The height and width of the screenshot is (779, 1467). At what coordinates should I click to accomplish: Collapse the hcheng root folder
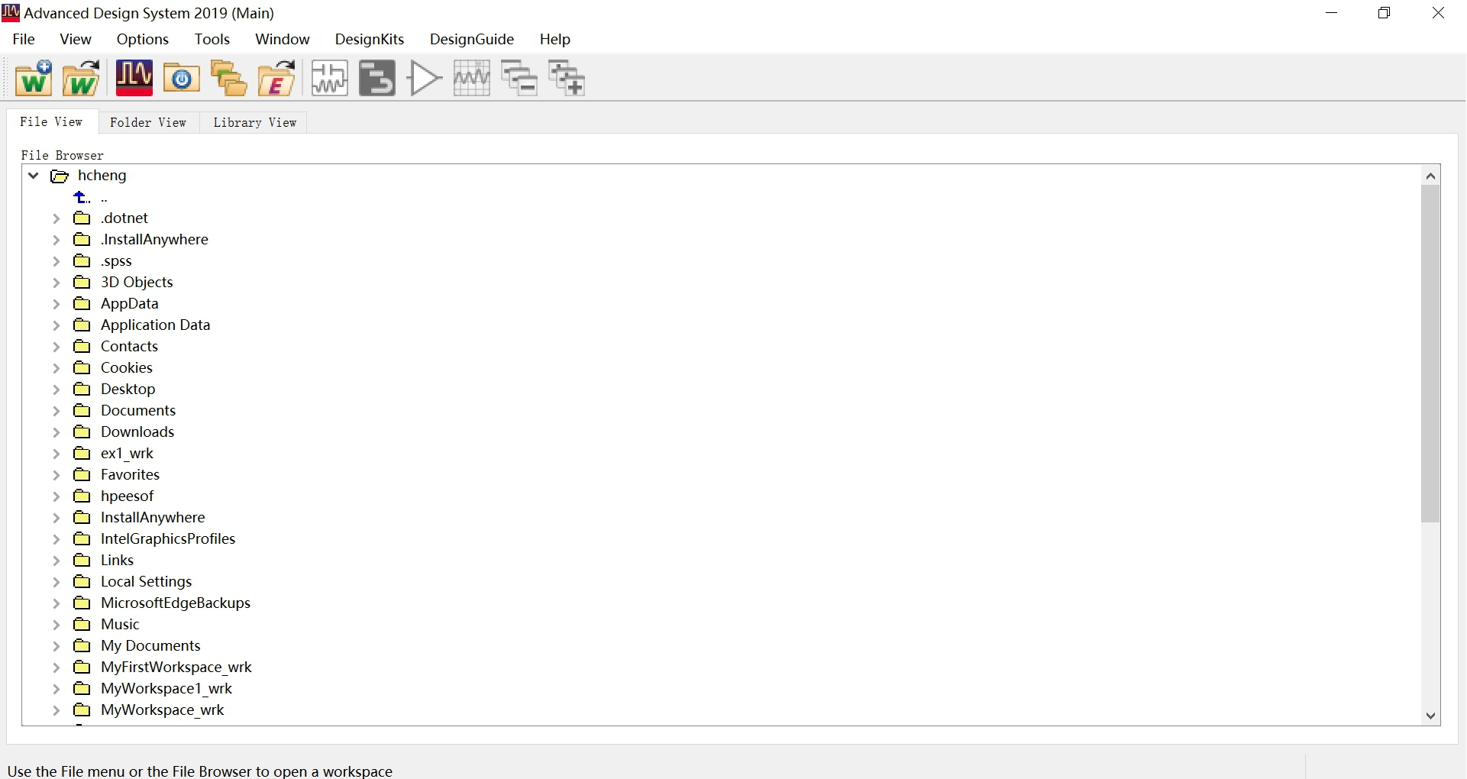point(34,176)
